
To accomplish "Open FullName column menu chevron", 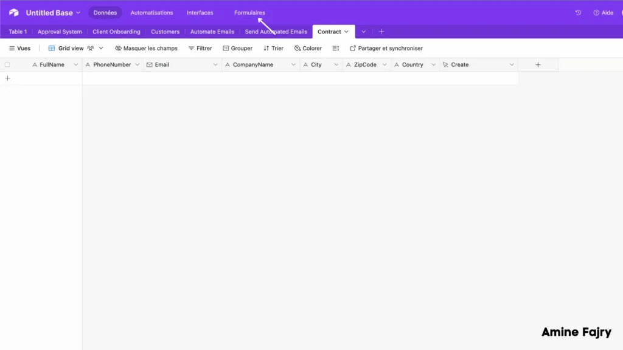I will [x=76, y=64].
